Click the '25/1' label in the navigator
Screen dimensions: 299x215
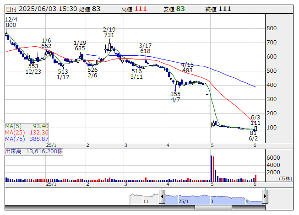tap(184, 201)
